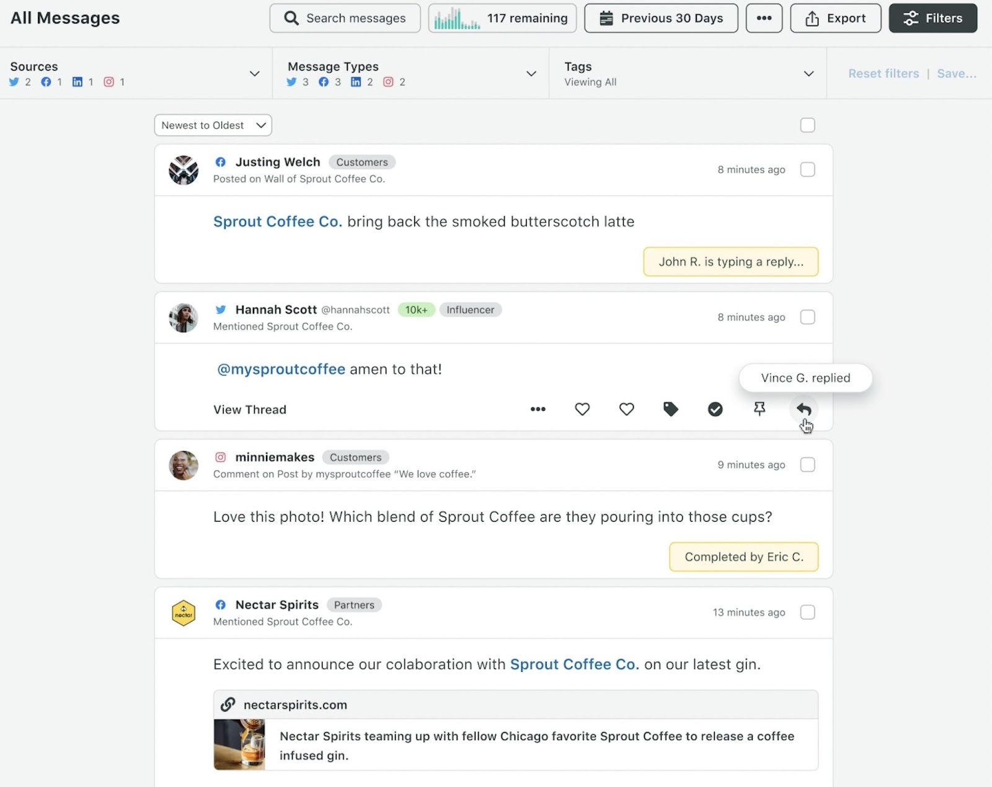The width and height of the screenshot is (992, 787).
Task: Open the Export option
Action: (835, 18)
